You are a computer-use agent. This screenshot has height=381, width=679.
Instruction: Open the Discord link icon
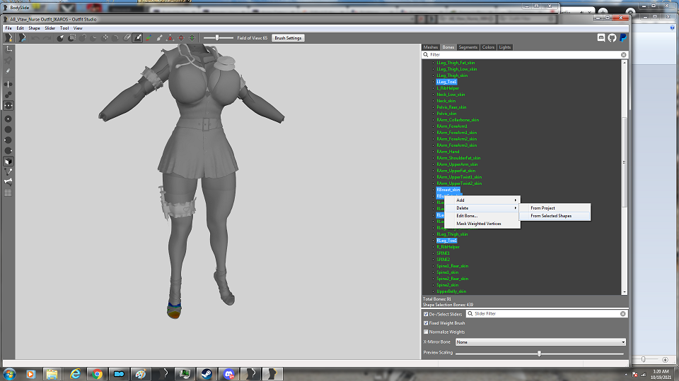click(x=601, y=38)
